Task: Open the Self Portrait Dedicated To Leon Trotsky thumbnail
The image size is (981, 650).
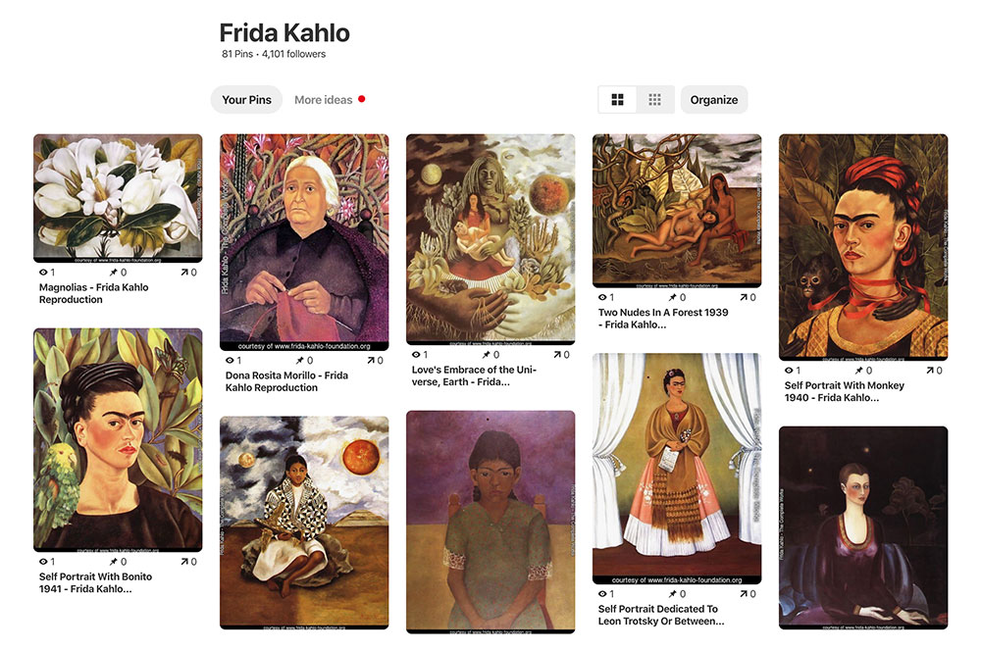Action: (x=677, y=469)
